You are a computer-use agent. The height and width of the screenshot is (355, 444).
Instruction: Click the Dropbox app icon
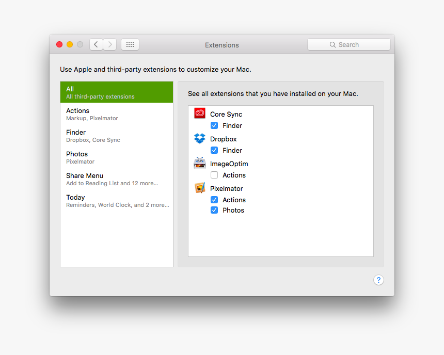point(200,138)
